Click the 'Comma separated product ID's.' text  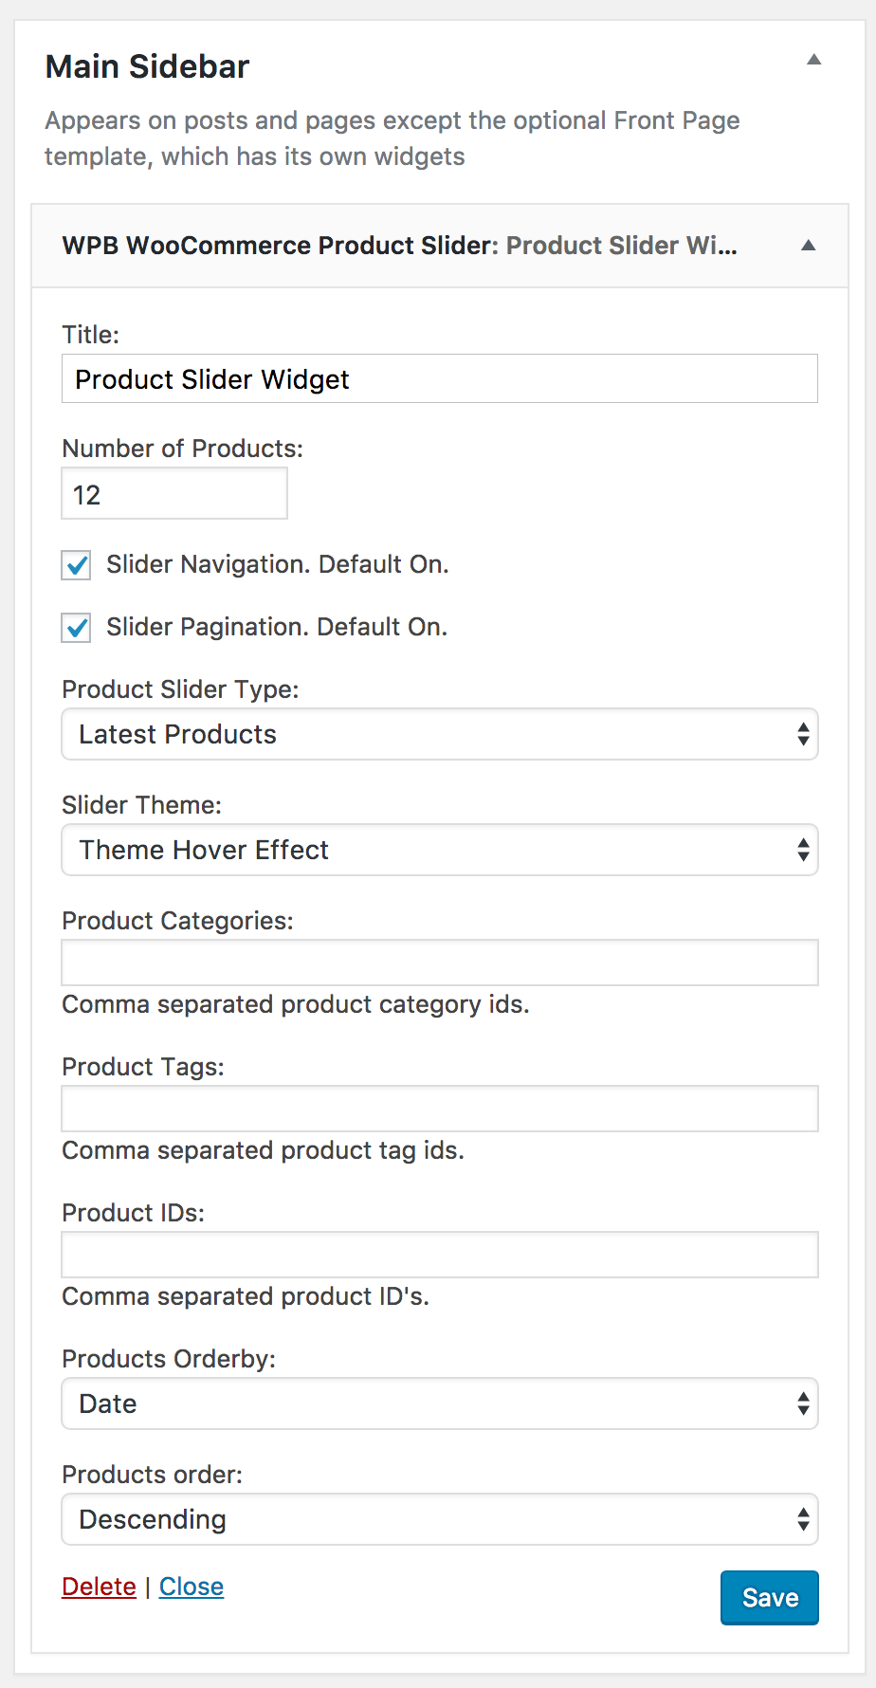pos(246,1296)
